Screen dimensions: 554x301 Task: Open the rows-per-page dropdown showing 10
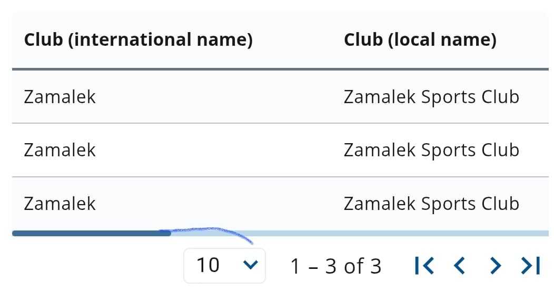(224, 266)
